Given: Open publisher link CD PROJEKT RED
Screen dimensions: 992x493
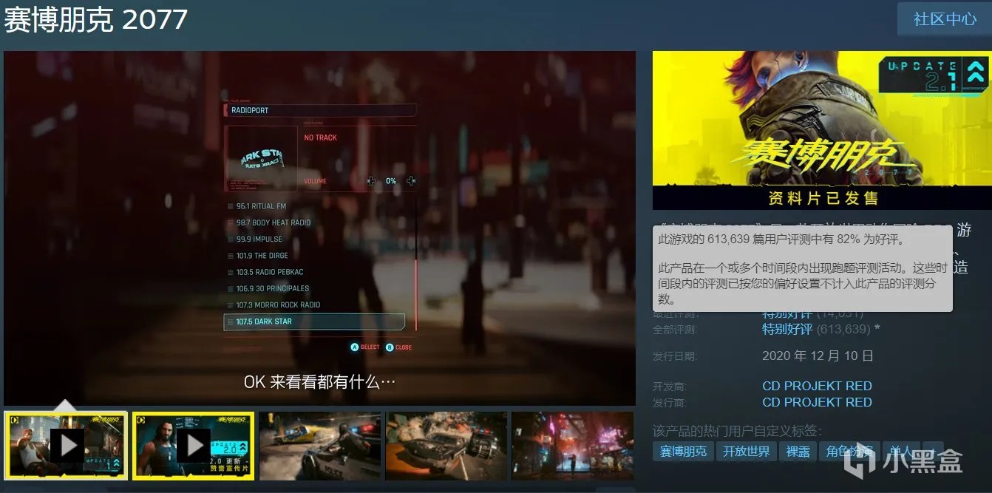Looking at the screenshot, I should [817, 402].
